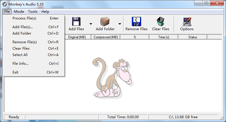Choose Process File(s) from File menu
Viewport: 226px width, 122px height.
35,18
